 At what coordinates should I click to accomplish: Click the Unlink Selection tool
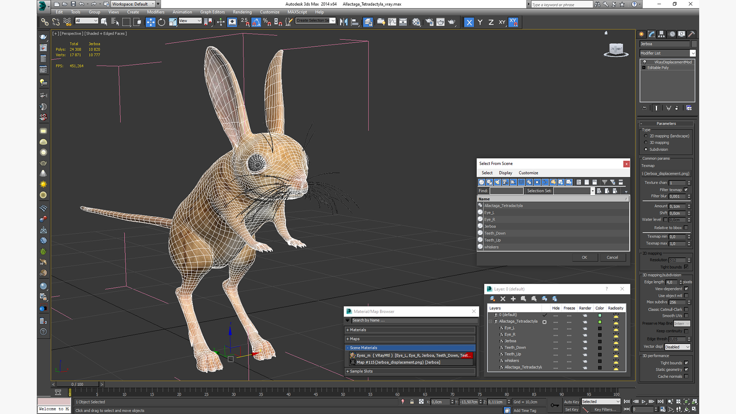tap(56, 22)
